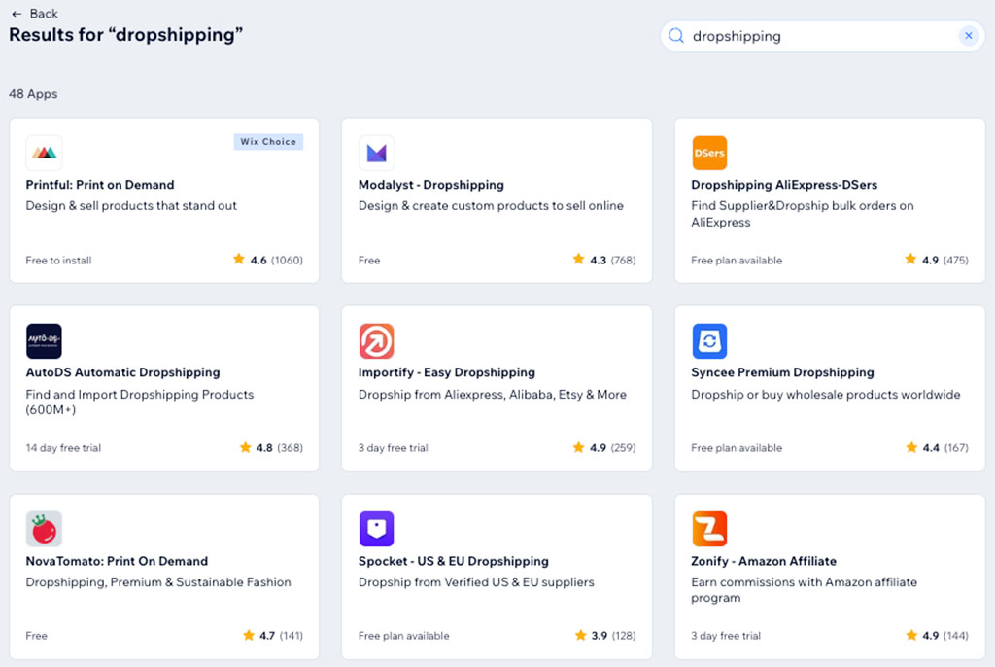The height and width of the screenshot is (667, 995).
Task: Click the star beside Zonify's 4.9 (144) rating
Action: coord(911,635)
